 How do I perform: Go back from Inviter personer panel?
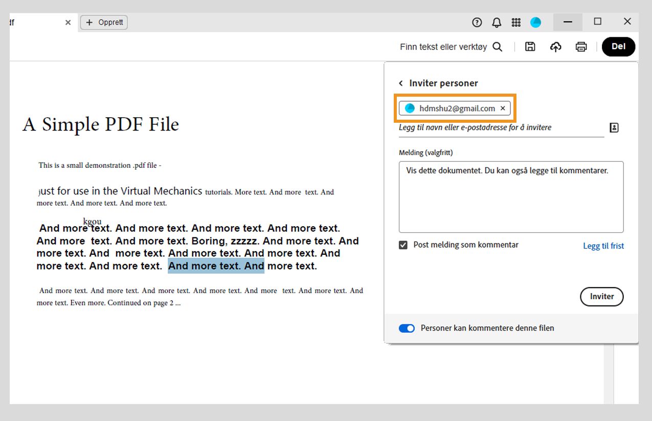pyautogui.click(x=401, y=83)
